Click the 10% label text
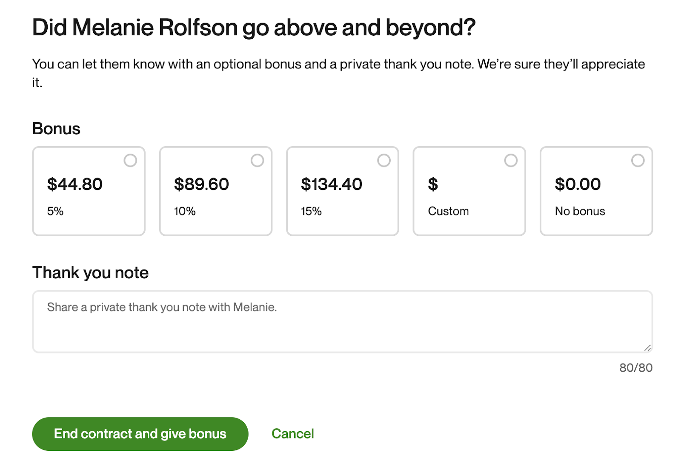The width and height of the screenshot is (681, 469). pyautogui.click(x=185, y=211)
